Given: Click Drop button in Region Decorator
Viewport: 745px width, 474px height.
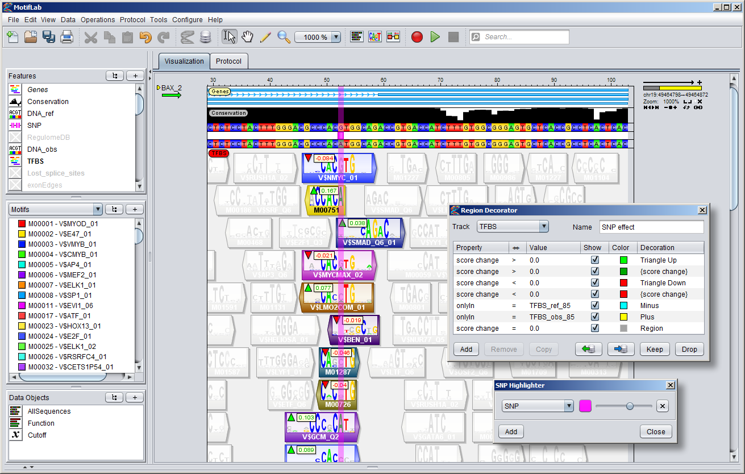Looking at the screenshot, I should pyautogui.click(x=689, y=349).
